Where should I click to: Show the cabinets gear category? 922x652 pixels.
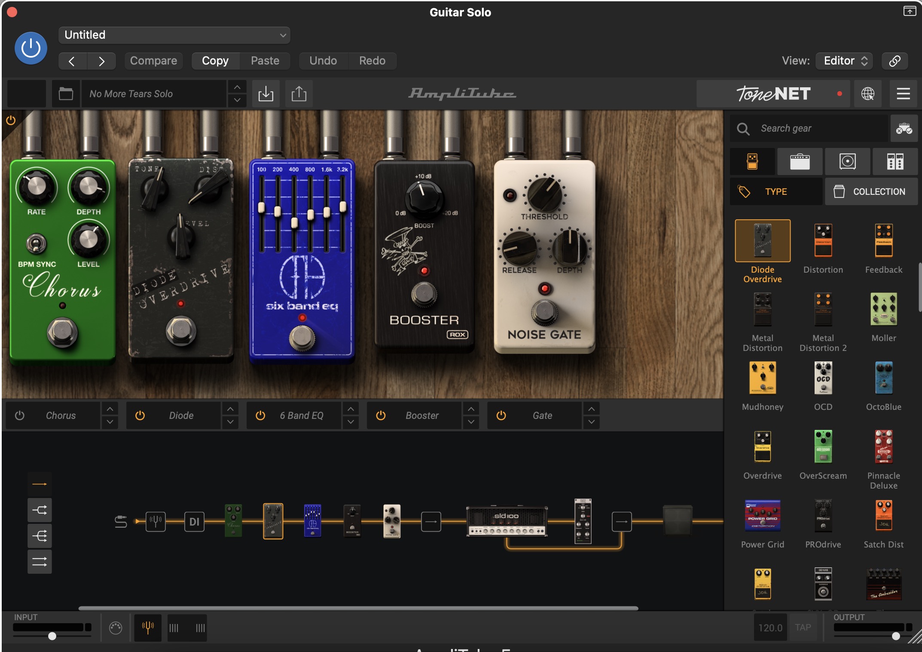point(848,162)
